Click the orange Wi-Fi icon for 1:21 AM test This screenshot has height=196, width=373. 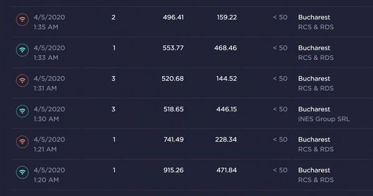(x=22, y=142)
